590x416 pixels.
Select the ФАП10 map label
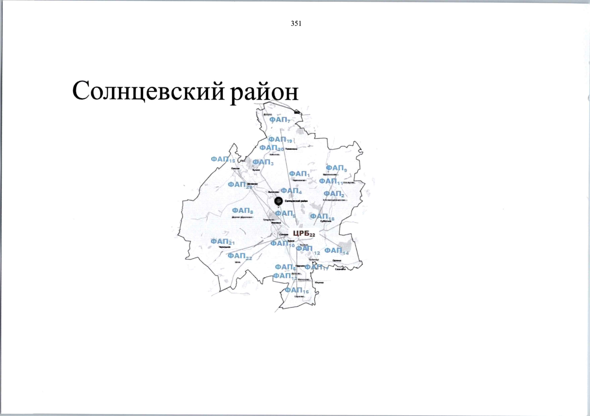tap(282, 244)
